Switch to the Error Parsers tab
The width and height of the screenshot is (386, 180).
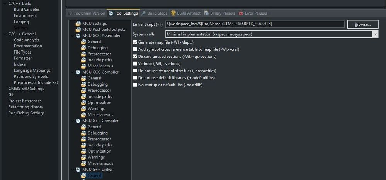[x=253, y=13]
